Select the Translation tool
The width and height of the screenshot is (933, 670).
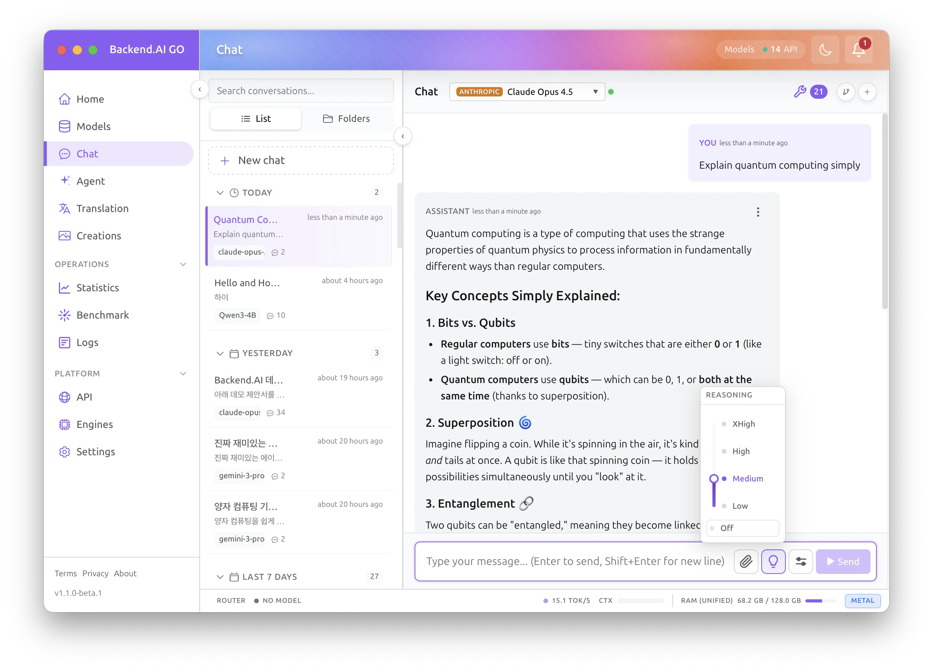(x=102, y=208)
